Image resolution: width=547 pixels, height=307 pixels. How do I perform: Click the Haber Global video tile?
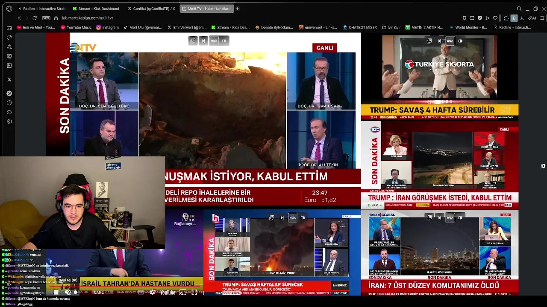point(440,252)
